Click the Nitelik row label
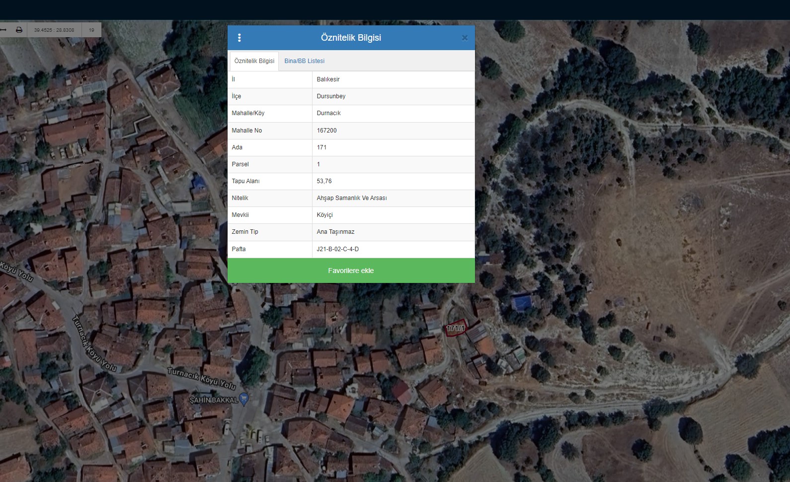Screen dimensions: 790x482 240,198
